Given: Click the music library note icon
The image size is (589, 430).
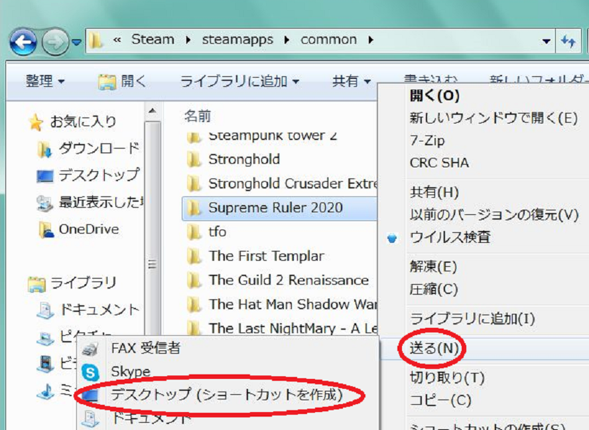Looking at the screenshot, I should pos(46,392).
